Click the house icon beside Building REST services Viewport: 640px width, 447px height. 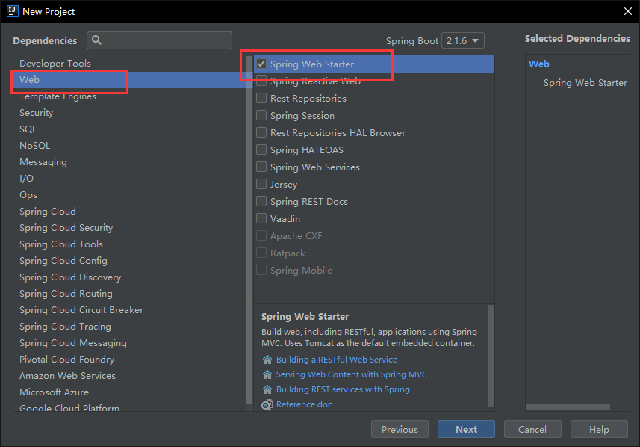(x=267, y=389)
